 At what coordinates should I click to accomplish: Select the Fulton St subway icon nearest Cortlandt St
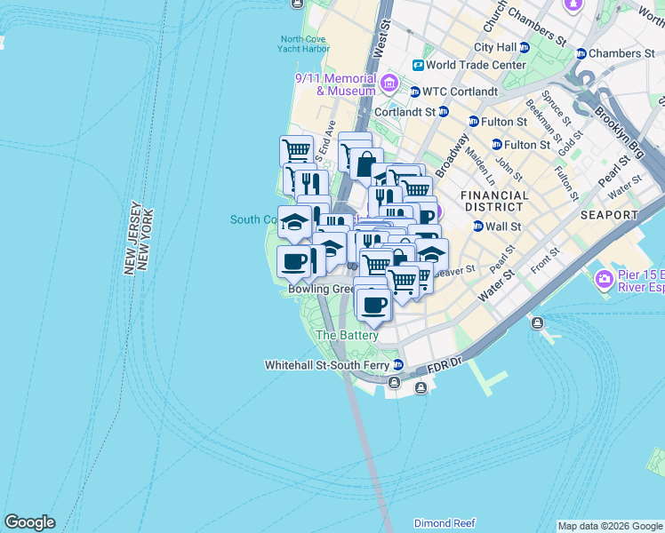coord(473,122)
